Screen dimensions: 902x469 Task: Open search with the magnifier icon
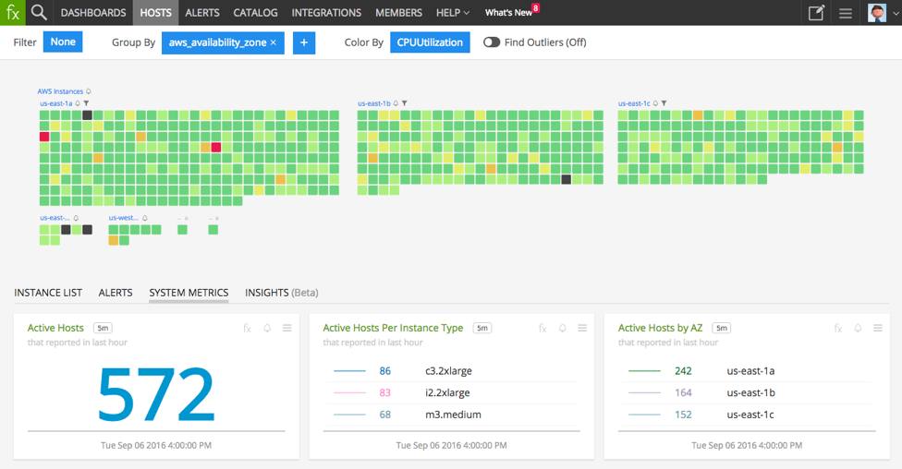[x=39, y=13]
